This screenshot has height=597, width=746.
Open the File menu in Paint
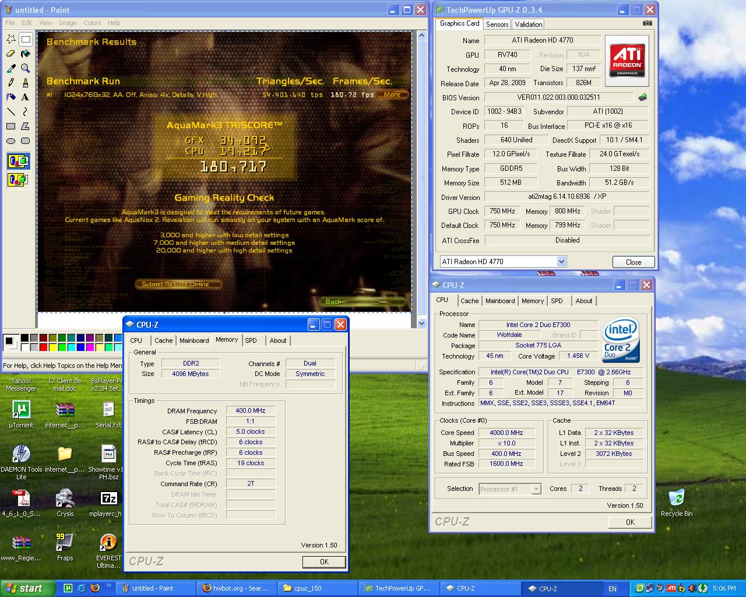(x=10, y=23)
